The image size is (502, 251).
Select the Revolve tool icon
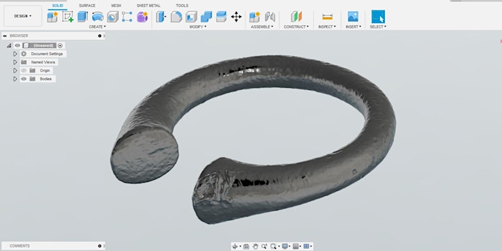pos(98,17)
